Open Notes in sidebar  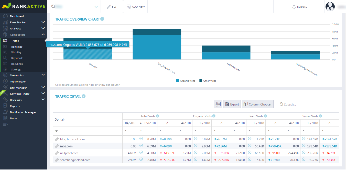coord(14,119)
